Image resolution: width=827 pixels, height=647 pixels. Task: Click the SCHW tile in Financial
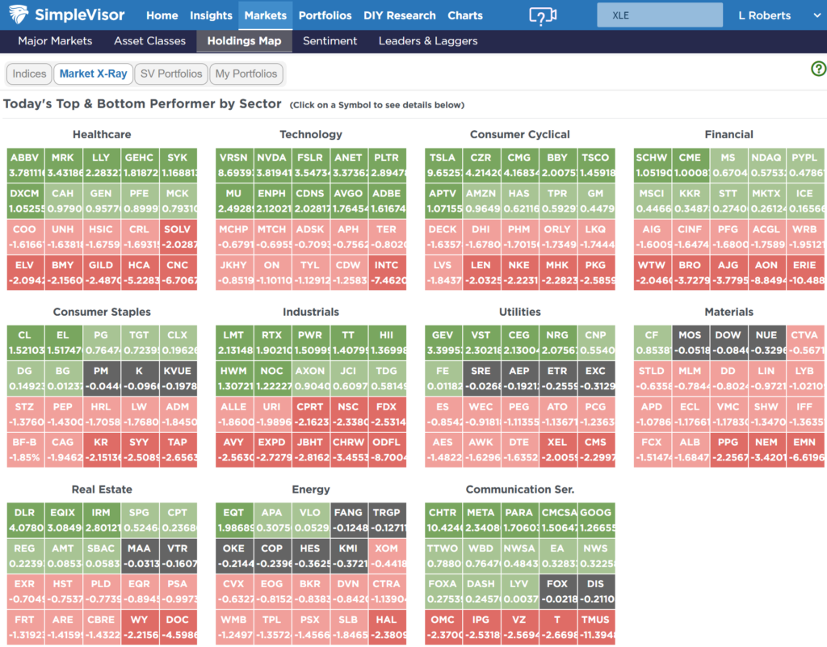pos(653,165)
